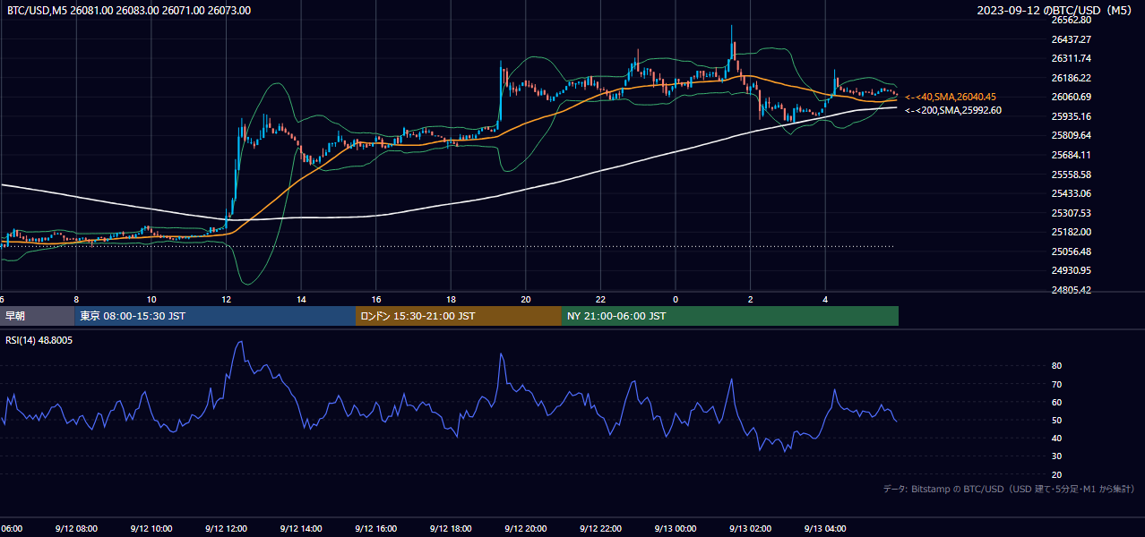The image size is (1145, 537).
Task: Click the 東京 08:00-15:30 JST session bar
Action: pyautogui.click(x=215, y=316)
